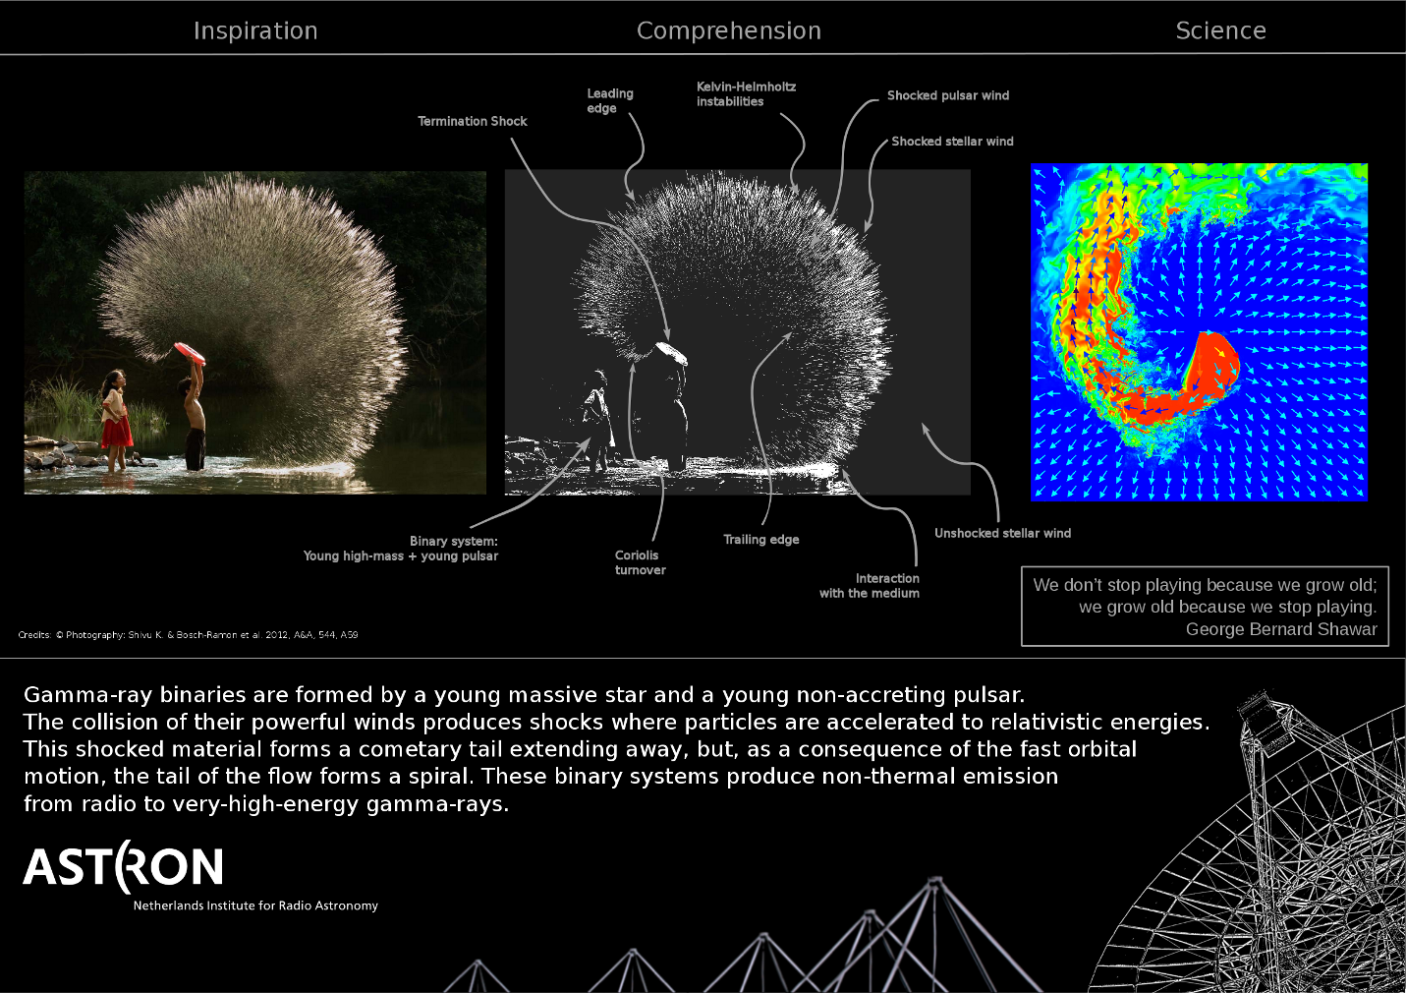Click the Trailing edge label
This screenshot has width=1406, height=993.
pyautogui.click(x=760, y=540)
